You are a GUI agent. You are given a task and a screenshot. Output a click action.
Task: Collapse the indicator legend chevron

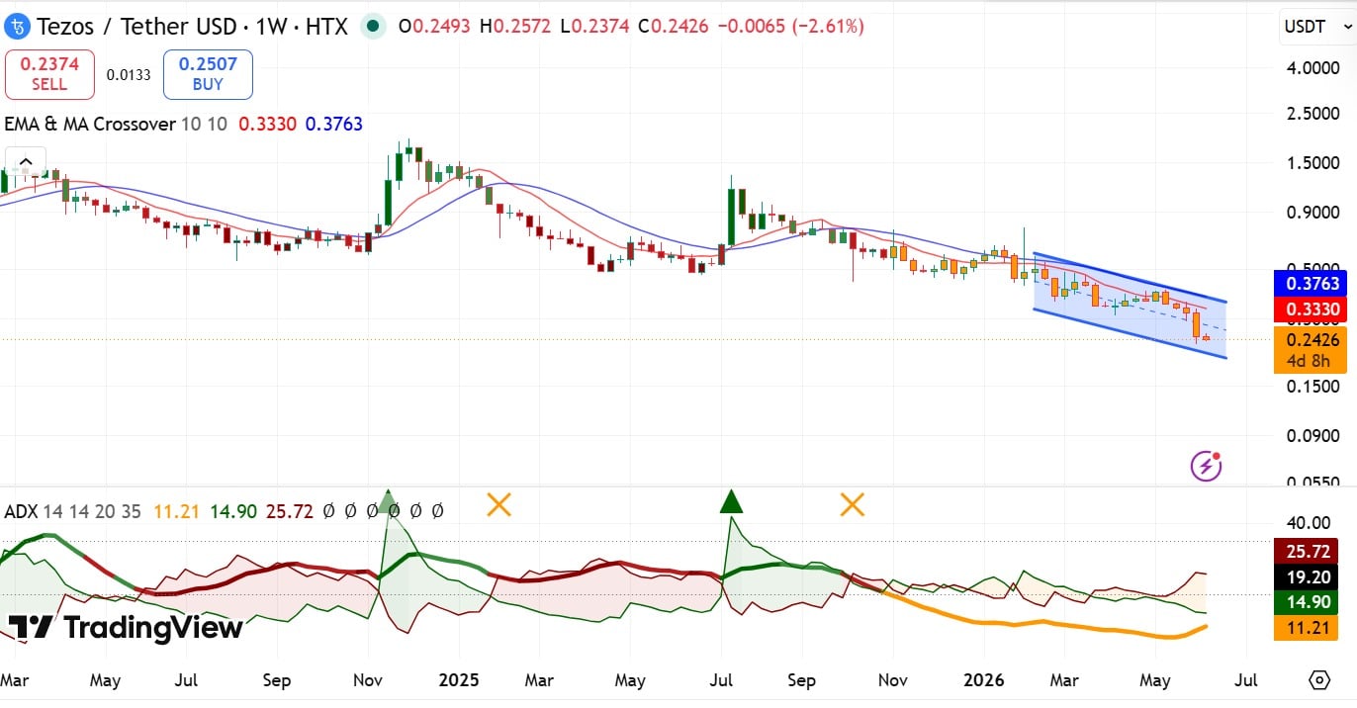click(26, 162)
